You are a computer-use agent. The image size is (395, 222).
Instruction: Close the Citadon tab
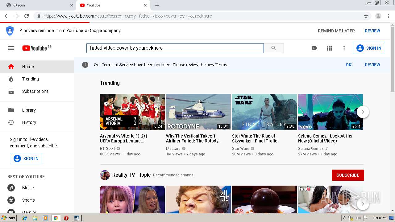click(x=72, y=5)
